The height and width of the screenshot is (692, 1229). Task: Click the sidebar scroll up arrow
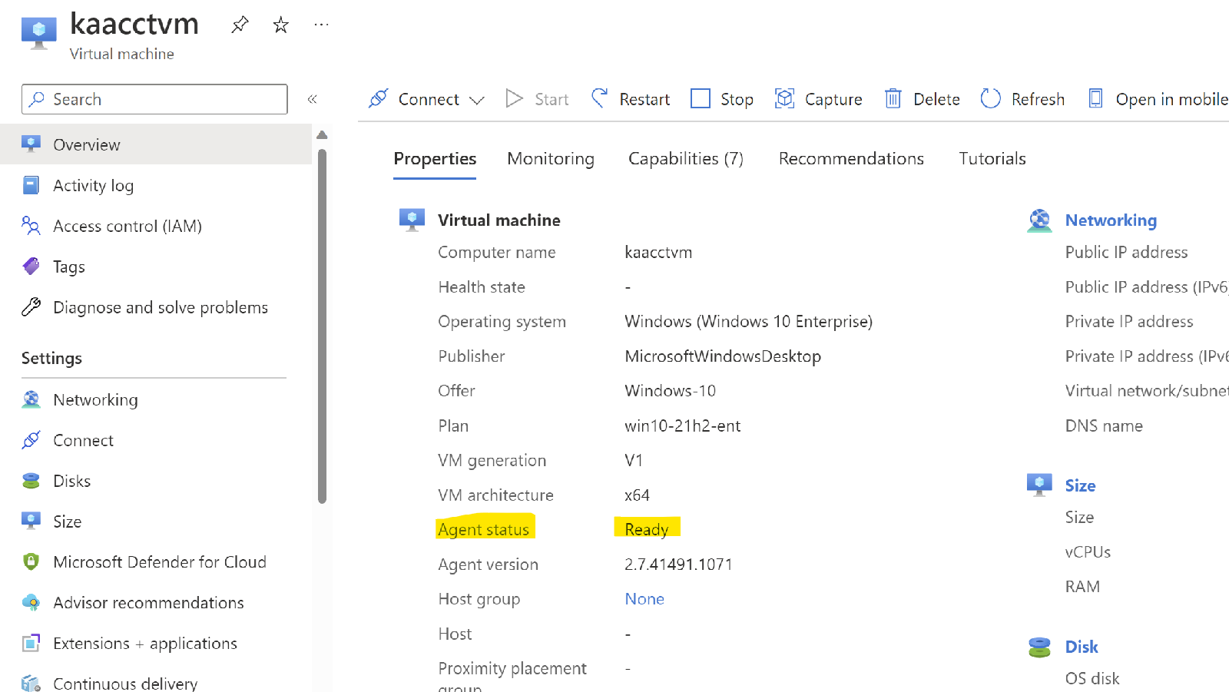(x=322, y=134)
